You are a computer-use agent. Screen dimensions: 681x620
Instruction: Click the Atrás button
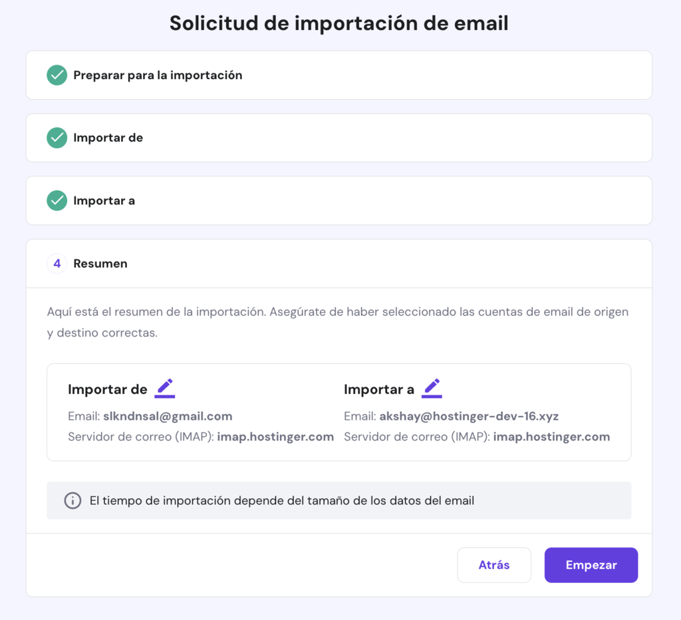(x=494, y=564)
